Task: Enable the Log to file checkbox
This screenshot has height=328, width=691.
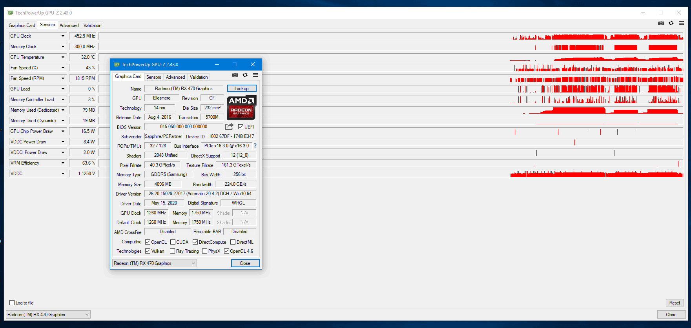Action: pyautogui.click(x=12, y=303)
